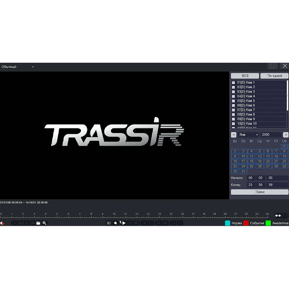Viewport: 289px width, 289px height.
Task: Click the По одной button
Action: (275, 76)
